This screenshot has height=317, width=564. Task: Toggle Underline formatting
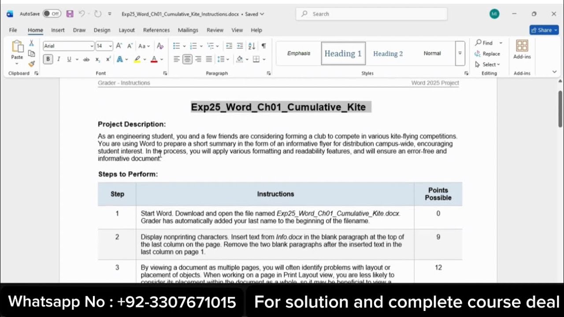[69, 59]
